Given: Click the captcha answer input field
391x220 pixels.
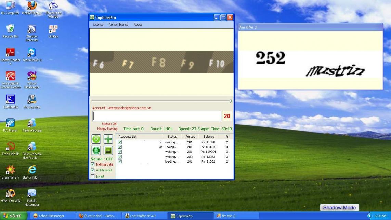Looking at the screenshot, I should click(157, 116).
